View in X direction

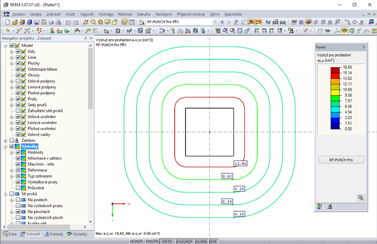[x=257, y=31]
